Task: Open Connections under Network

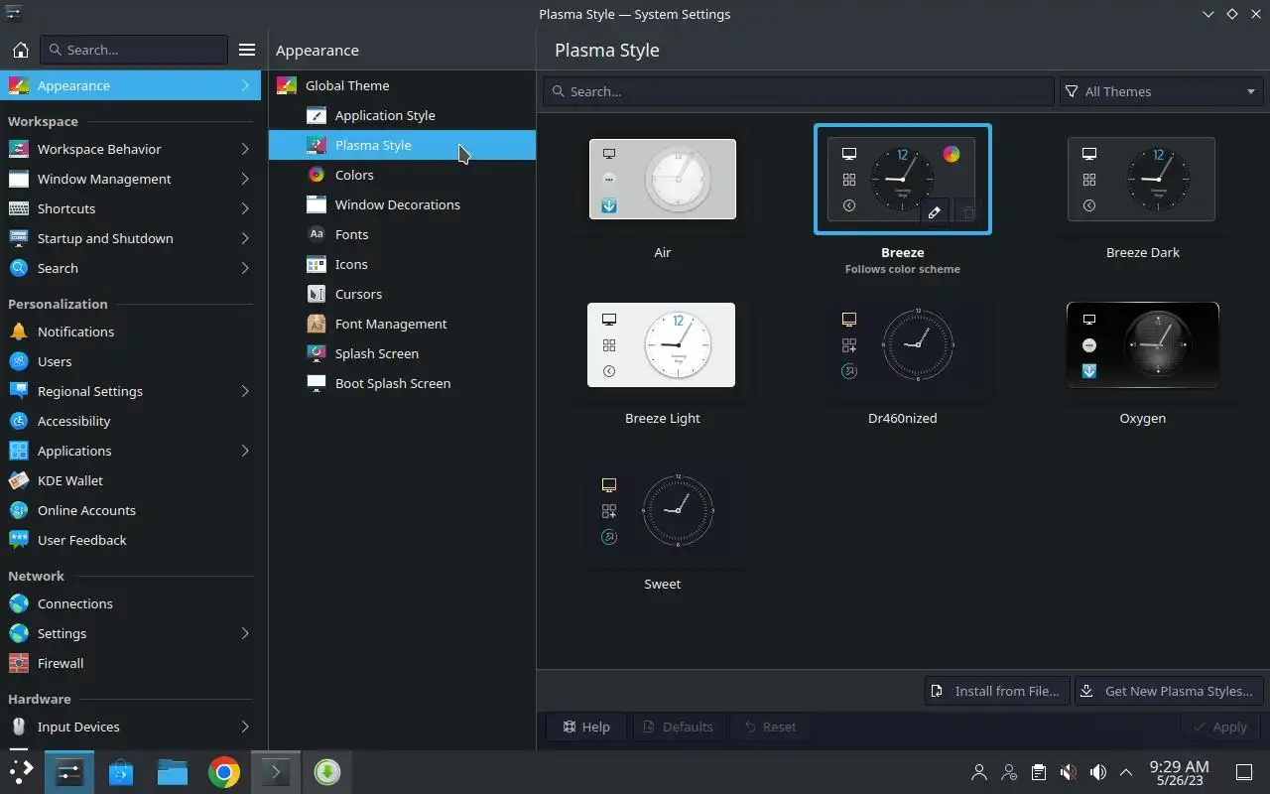Action: [130, 603]
